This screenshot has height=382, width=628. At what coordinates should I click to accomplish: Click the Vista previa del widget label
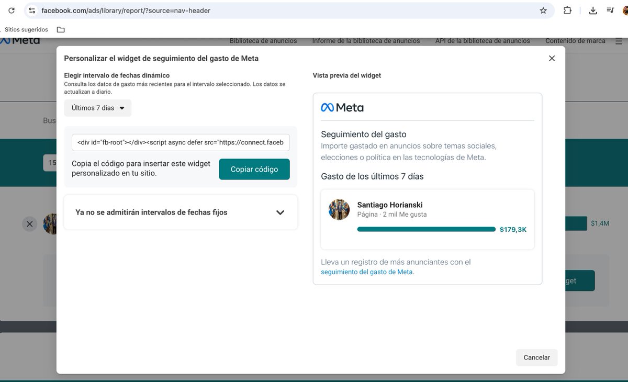347,75
